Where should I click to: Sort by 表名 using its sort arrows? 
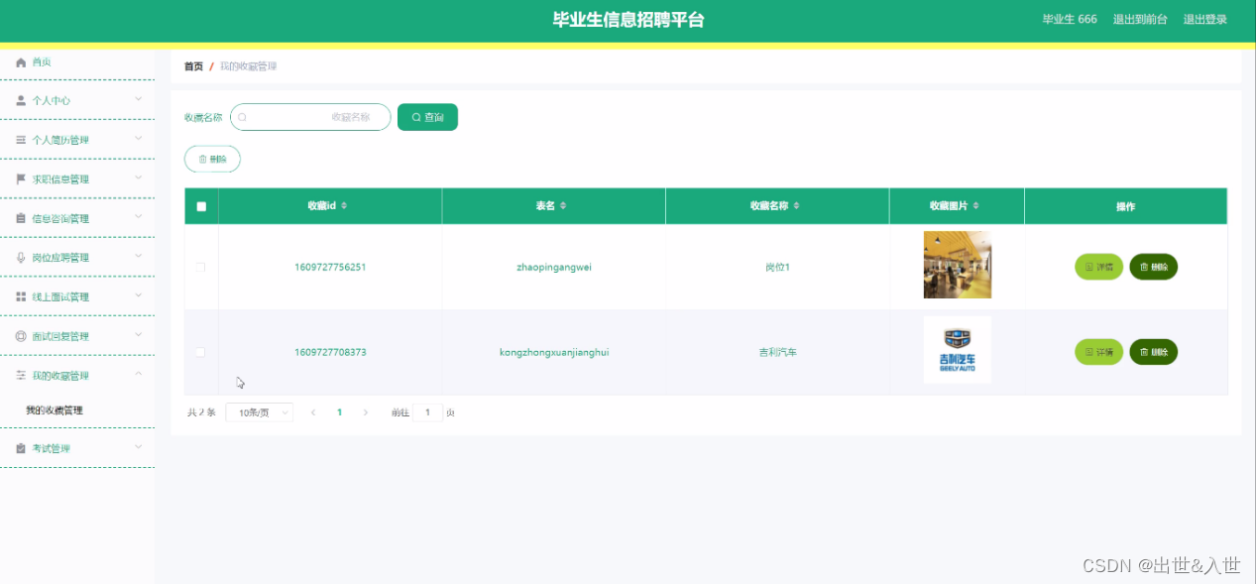tap(563, 206)
